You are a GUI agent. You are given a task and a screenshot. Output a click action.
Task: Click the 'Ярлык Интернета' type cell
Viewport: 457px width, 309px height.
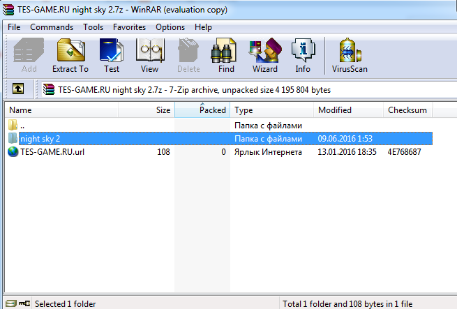pos(268,152)
